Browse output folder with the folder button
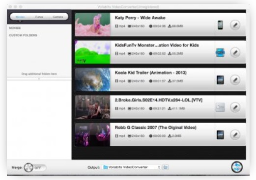Viewport: 256px width, 180px height. coord(166,167)
